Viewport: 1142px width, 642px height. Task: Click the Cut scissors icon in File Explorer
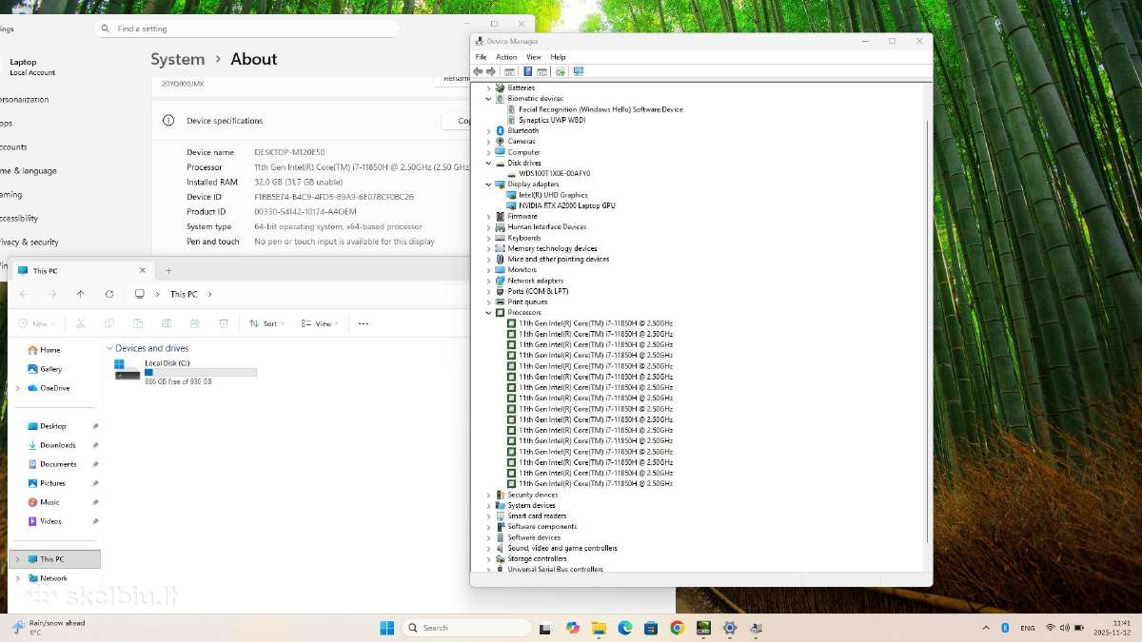pos(81,323)
